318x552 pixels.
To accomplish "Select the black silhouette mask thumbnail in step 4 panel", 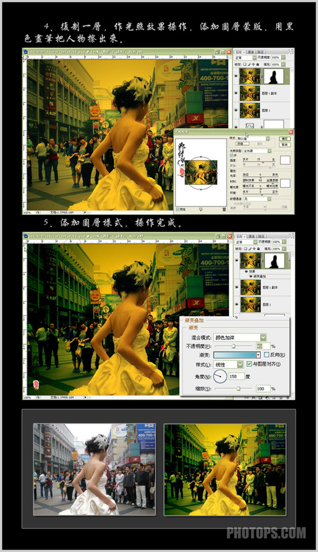I will (x=273, y=76).
